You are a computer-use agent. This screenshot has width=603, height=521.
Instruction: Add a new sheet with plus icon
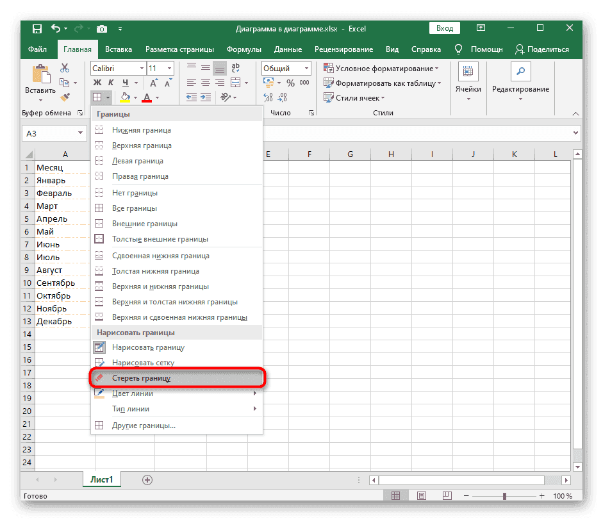147,479
